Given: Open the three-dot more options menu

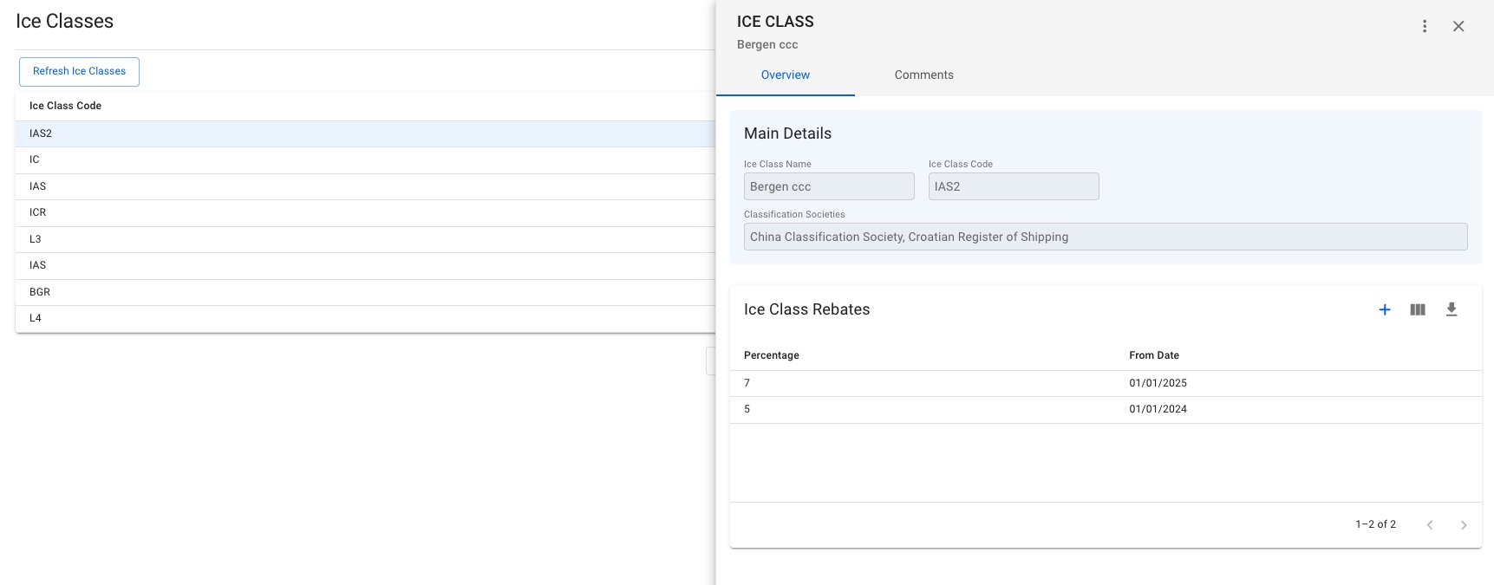Looking at the screenshot, I should (x=1425, y=27).
